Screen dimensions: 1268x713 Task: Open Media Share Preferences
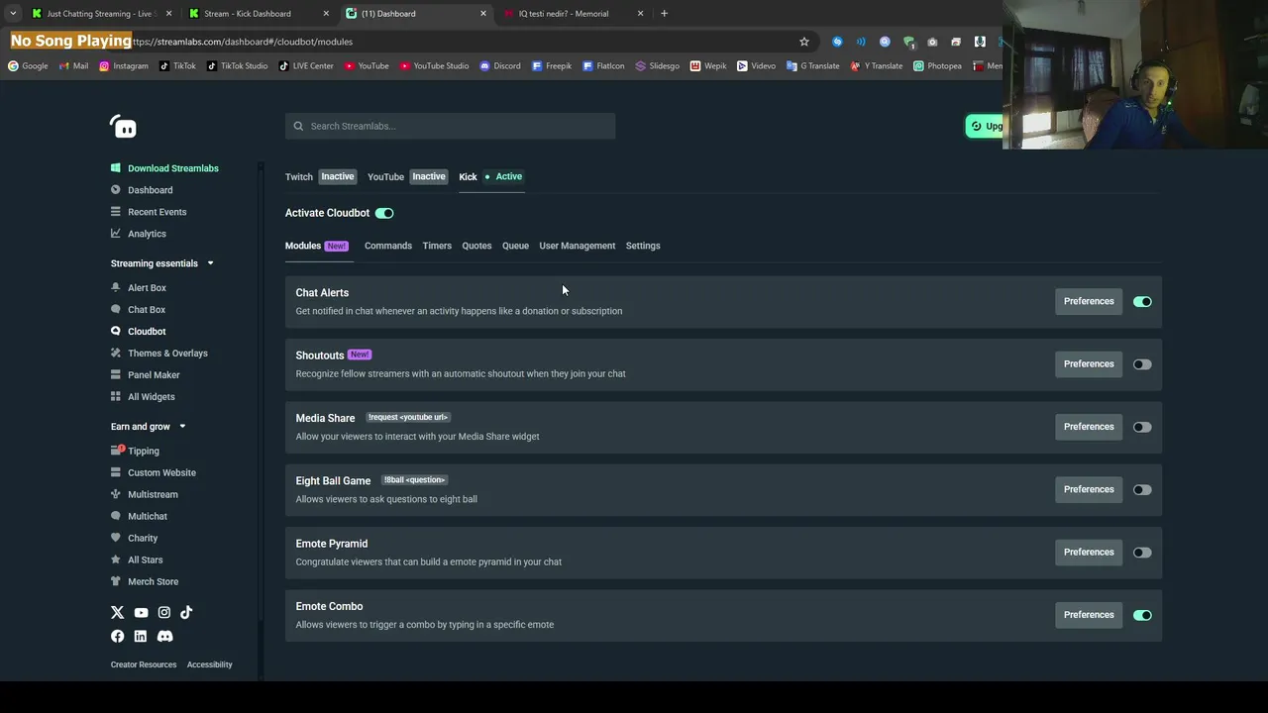point(1089,427)
